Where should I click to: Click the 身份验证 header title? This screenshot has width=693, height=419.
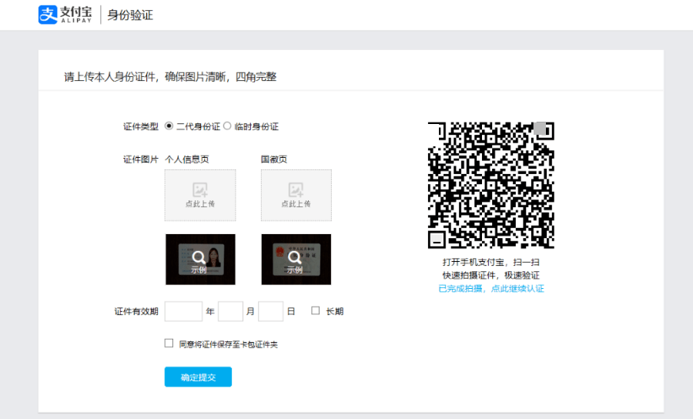tap(130, 15)
